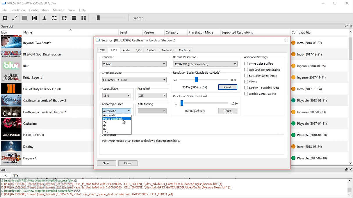Image resolution: width=353 pixels, height=198 pixels.
Task: Click the restart icon beside the Stop icon
Action: click(x=34, y=18)
